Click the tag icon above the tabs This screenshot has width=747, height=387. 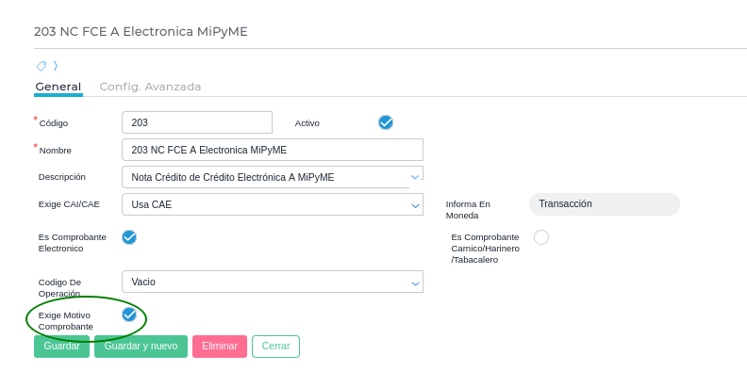coord(41,66)
